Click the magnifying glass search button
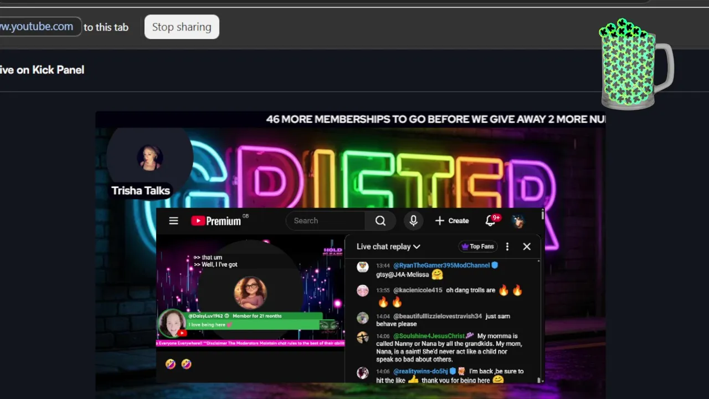This screenshot has height=399, width=709. (x=381, y=221)
